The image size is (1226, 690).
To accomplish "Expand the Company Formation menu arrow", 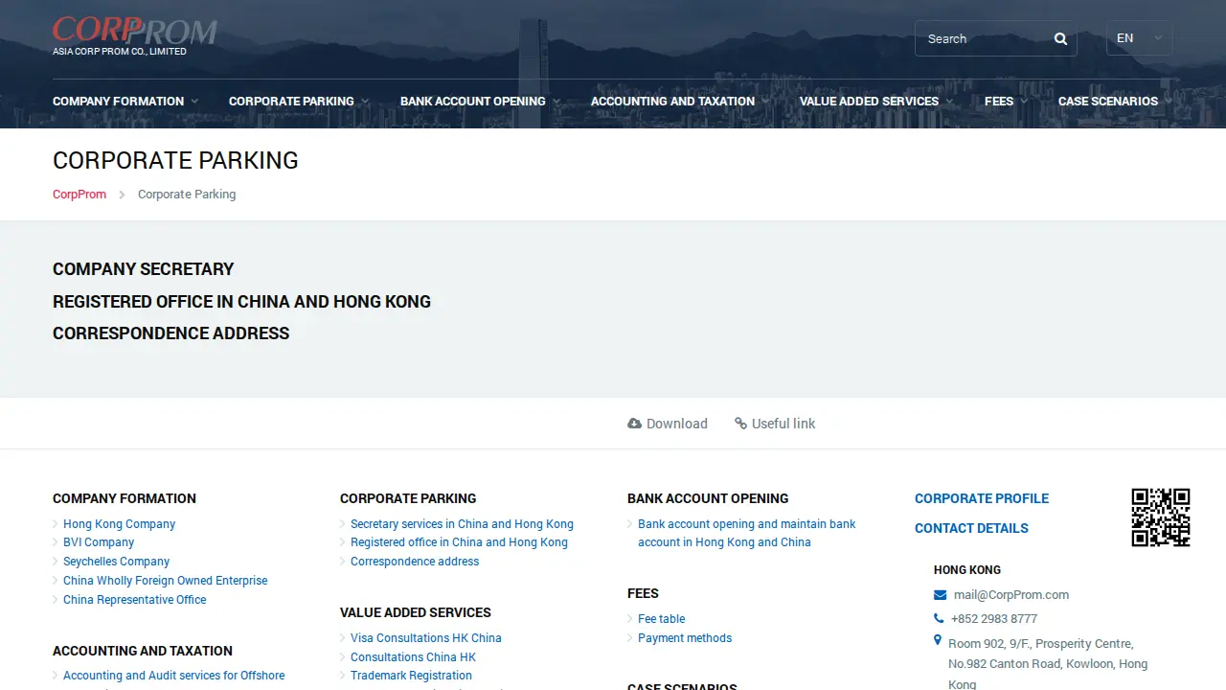I will tap(194, 102).
